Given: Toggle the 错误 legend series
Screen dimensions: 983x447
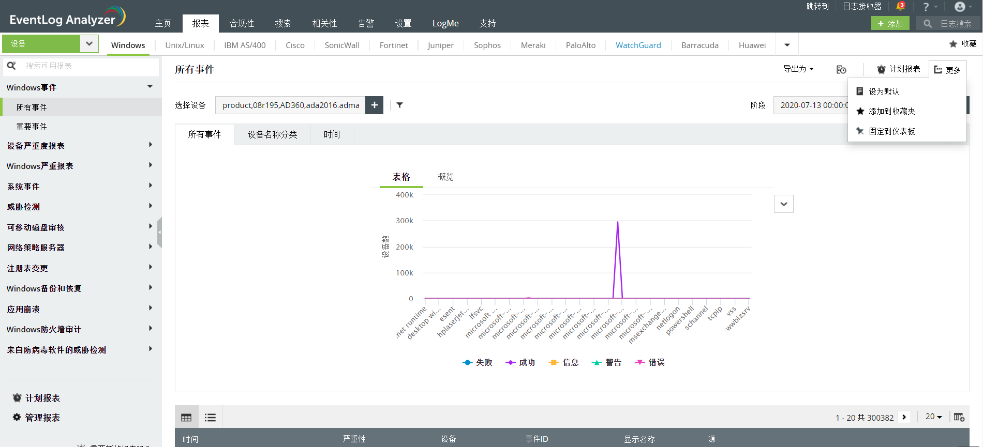Looking at the screenshot, I should [x=650, y=362].
